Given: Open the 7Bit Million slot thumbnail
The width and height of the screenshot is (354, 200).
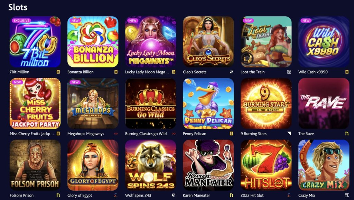Looking at the screenshot, I should click(x=35, y=42).
